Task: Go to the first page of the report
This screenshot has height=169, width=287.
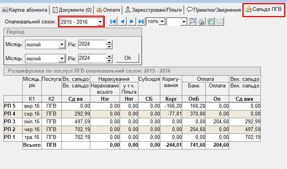Action: 113,21
